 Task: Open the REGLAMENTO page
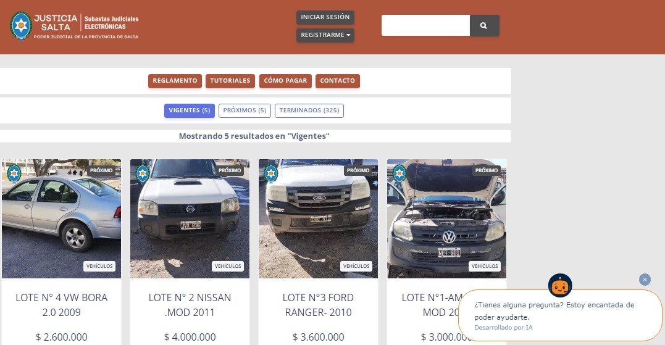point(175,81)
